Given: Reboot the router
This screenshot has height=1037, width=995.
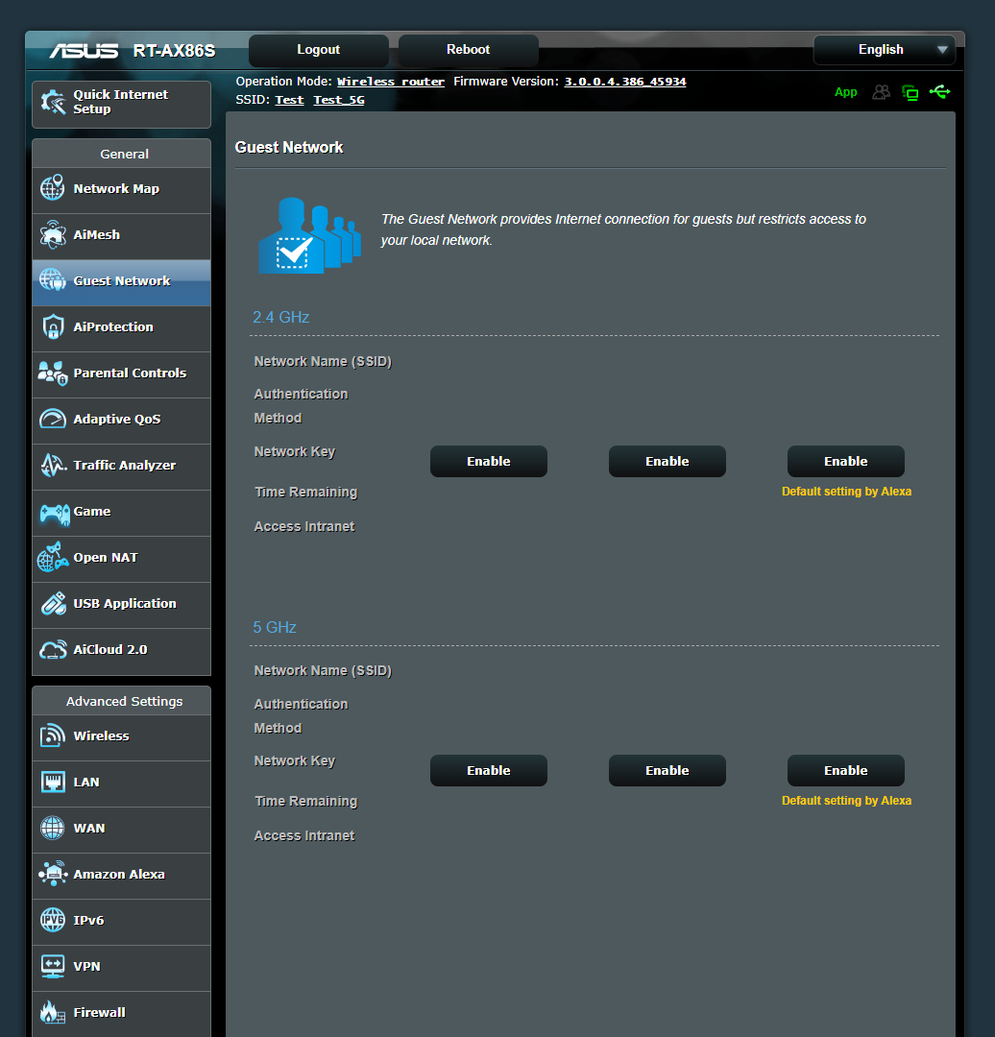Looking at the screenshot, I should pos(468,49).
